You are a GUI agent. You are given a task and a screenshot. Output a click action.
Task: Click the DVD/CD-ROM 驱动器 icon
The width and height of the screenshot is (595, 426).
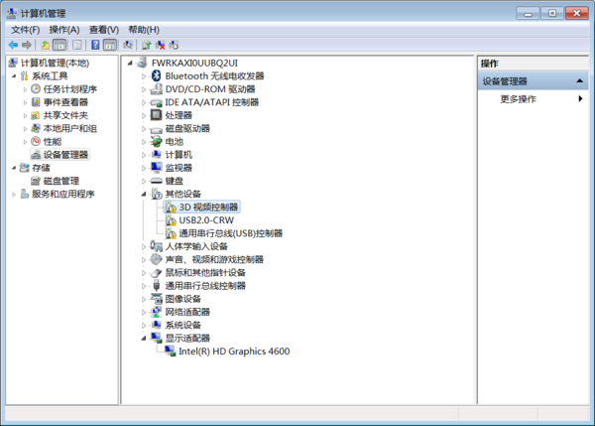[x=156, y=89]
